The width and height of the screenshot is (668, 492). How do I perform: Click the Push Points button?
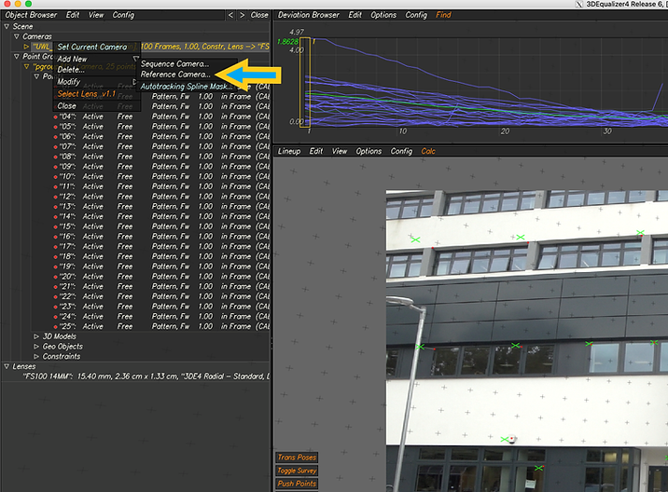click(297, 484)
